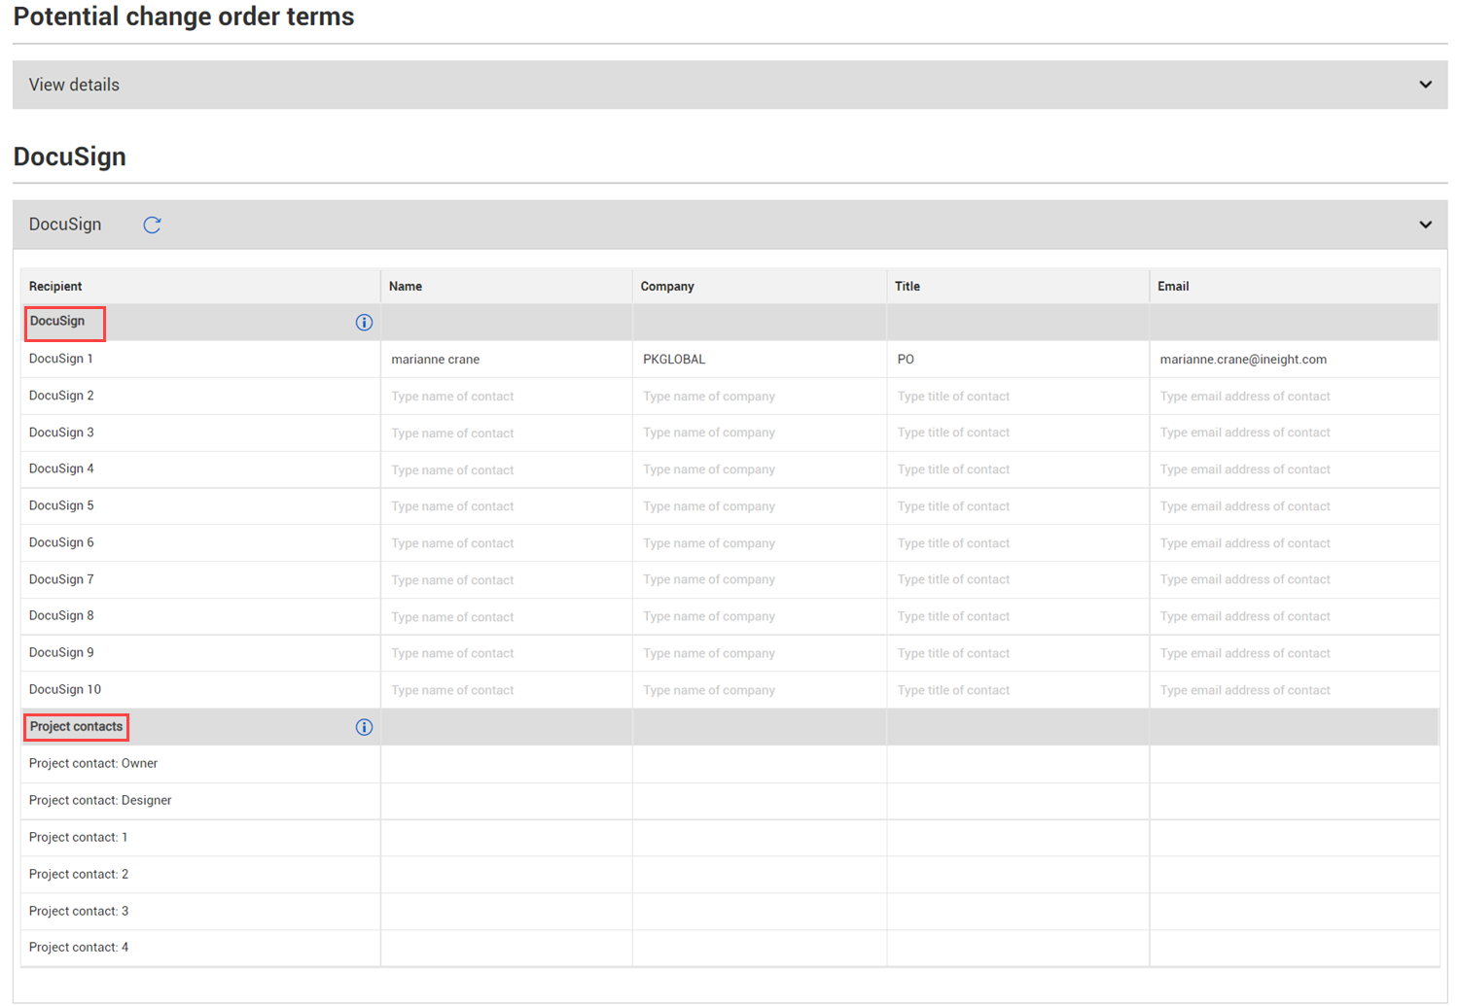Click the DocuSign 3 email field
The height and width of the screenshot is (1006, 1459).
pos(1295,433)
